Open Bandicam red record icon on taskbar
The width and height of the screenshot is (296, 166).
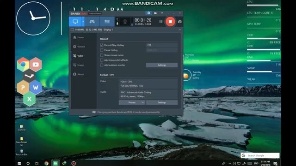pos(74,163)
